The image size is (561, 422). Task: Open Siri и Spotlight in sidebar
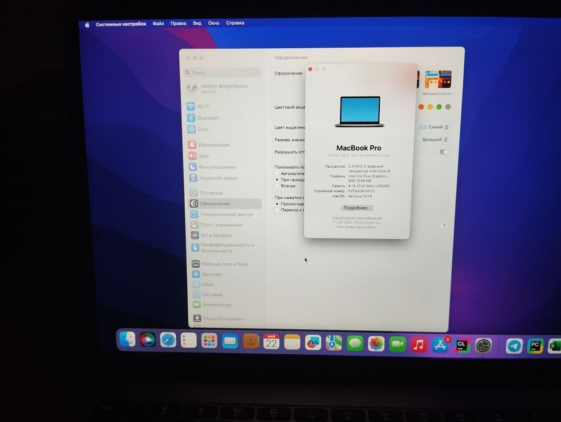click(x=212, y=235)
